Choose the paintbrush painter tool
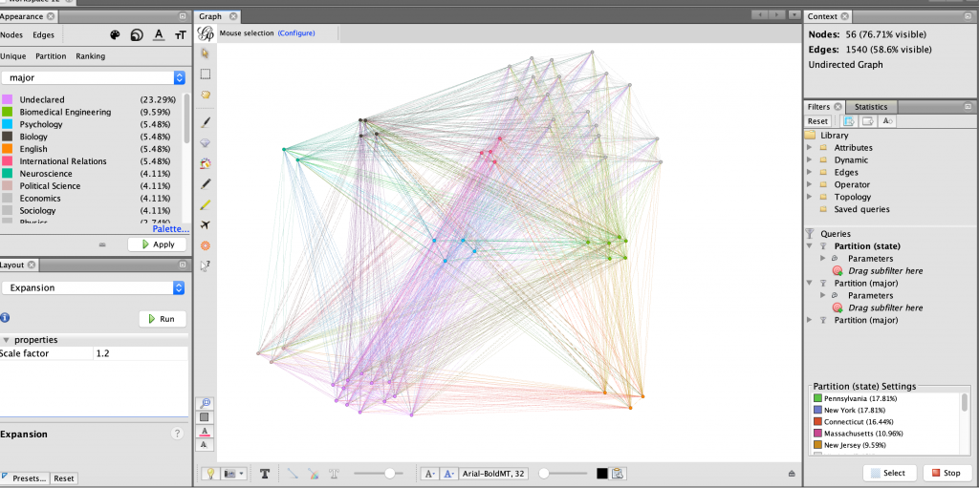Screen dimensions: 979x488 coord(206,122)
